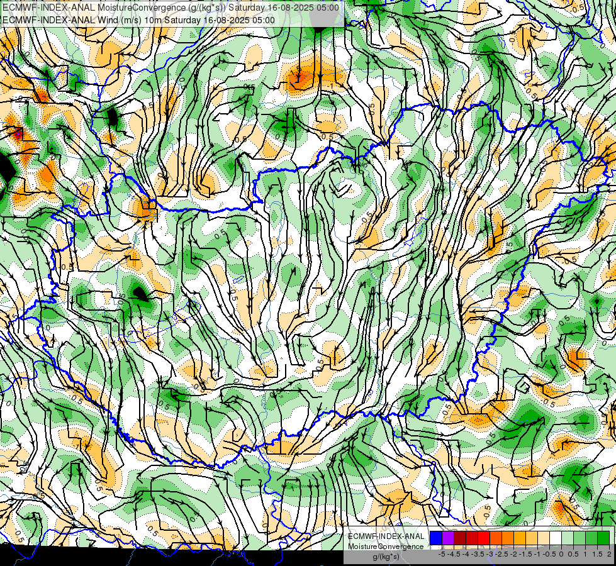Click the ECMWF-INDEX-ANAL label in the legend box
This screenshot has width=616, height=566.
pyautogui.click(x=386, y=536)
